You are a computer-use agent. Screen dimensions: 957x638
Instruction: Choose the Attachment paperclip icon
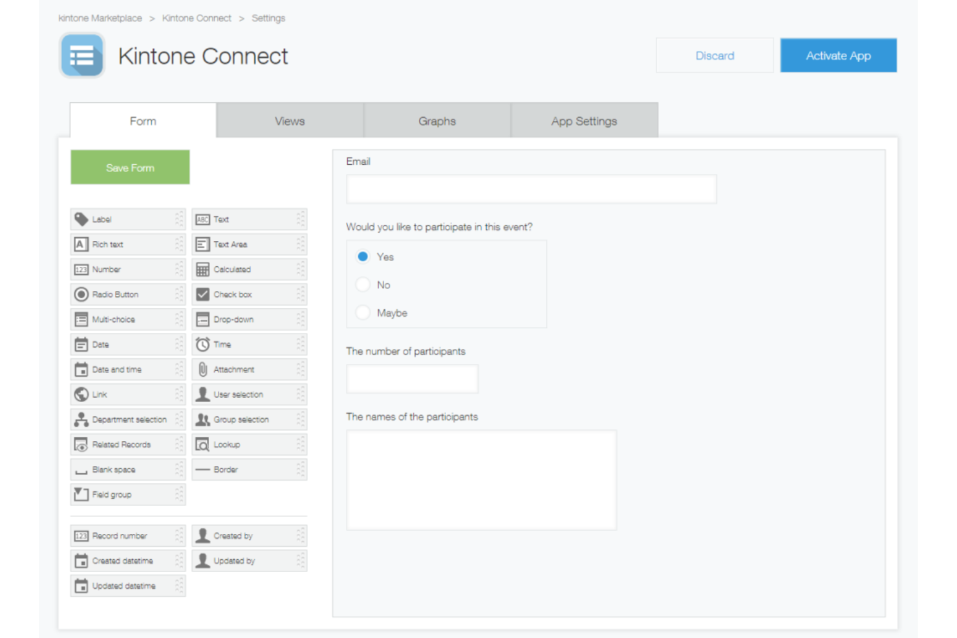[x=202, y=369]
